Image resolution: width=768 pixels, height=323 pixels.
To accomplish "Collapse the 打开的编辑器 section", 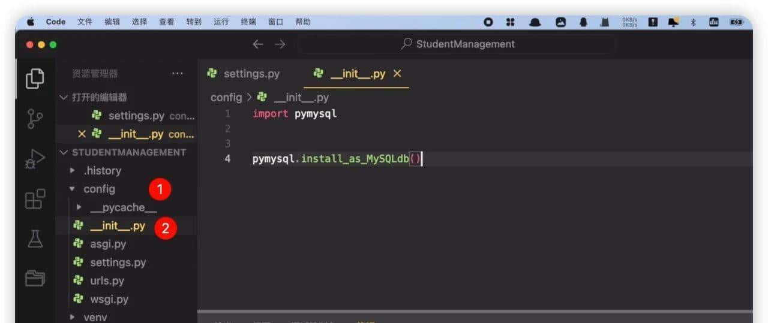I will pyautogui.click(x=64, y=97).
